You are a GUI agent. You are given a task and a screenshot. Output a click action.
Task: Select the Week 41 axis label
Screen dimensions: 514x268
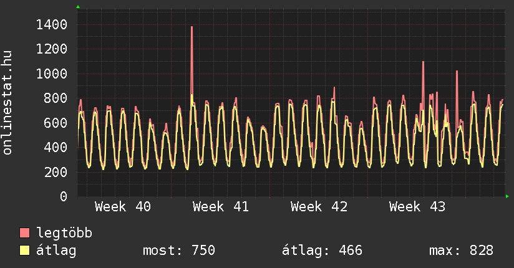[x=220, y=207]
